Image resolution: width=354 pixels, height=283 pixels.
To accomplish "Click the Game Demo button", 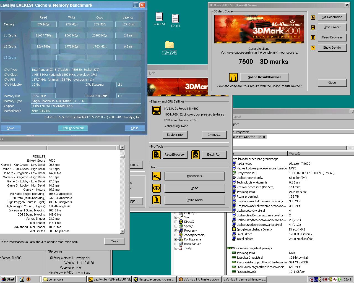I will (x=195, y=200).
